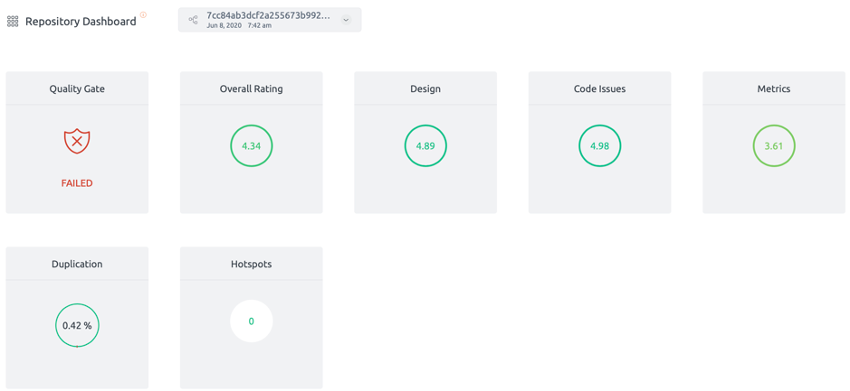Click the Code Issues 4.98 circle
The width and height of the screenshot is (850, 391).
[x=599, y=146]
